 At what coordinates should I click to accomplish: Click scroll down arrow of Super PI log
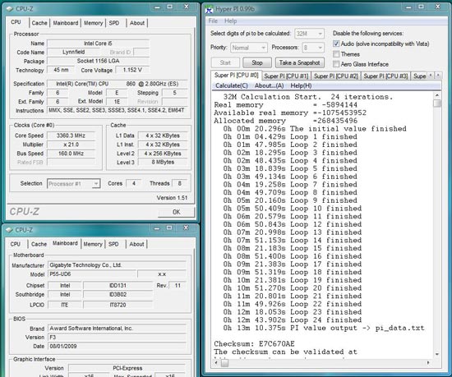point(437,354)
